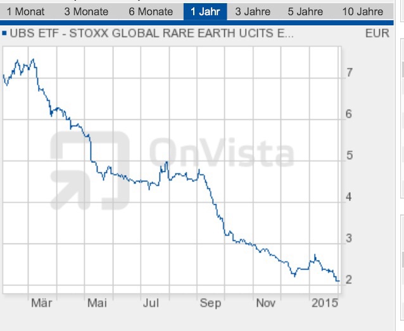The image size is (404, 331).
Task: Click the final data point of the price line
Action: pos(339,281)
